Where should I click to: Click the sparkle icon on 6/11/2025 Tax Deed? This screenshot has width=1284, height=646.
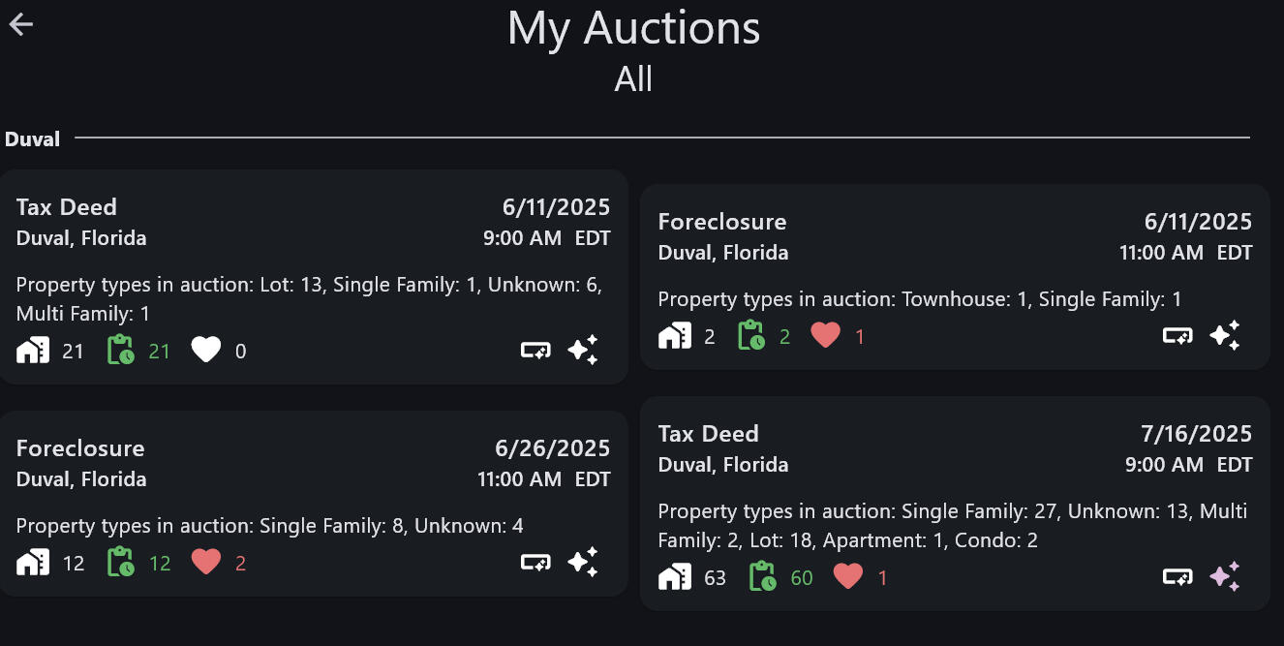coord(583,350)
